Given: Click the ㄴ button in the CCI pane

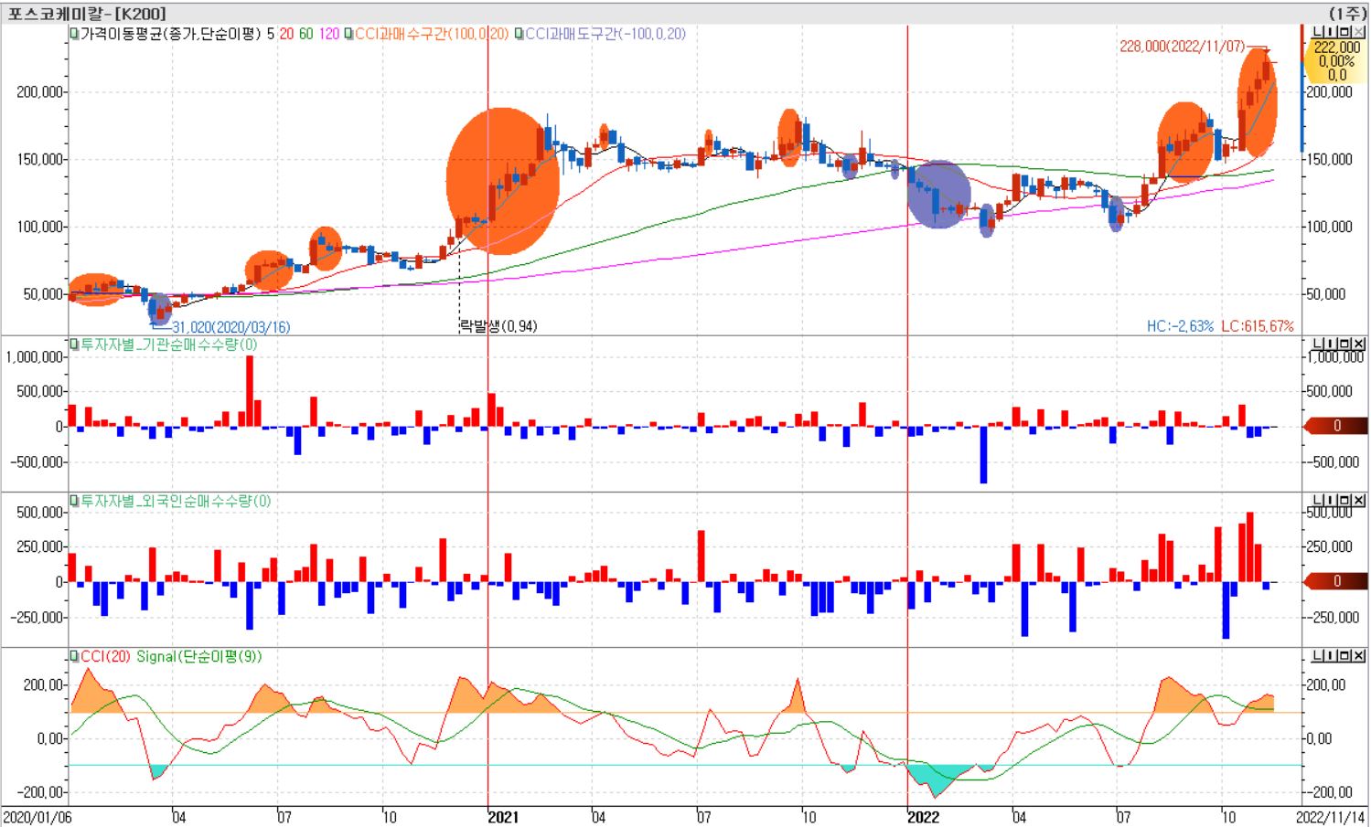Looking at the screenshot, I should pyautogui.click(x=1318, y=655).
